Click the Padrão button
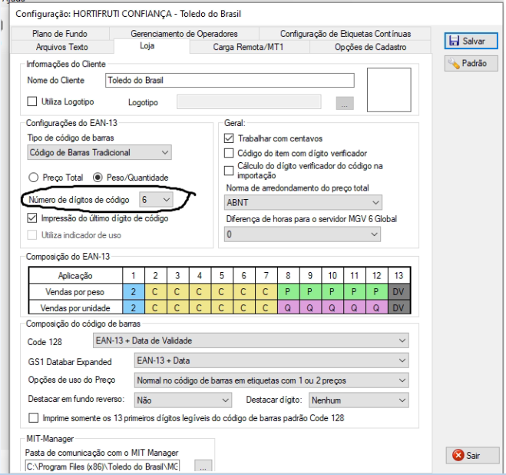This screenshot has width=506, height=475. 471,63
